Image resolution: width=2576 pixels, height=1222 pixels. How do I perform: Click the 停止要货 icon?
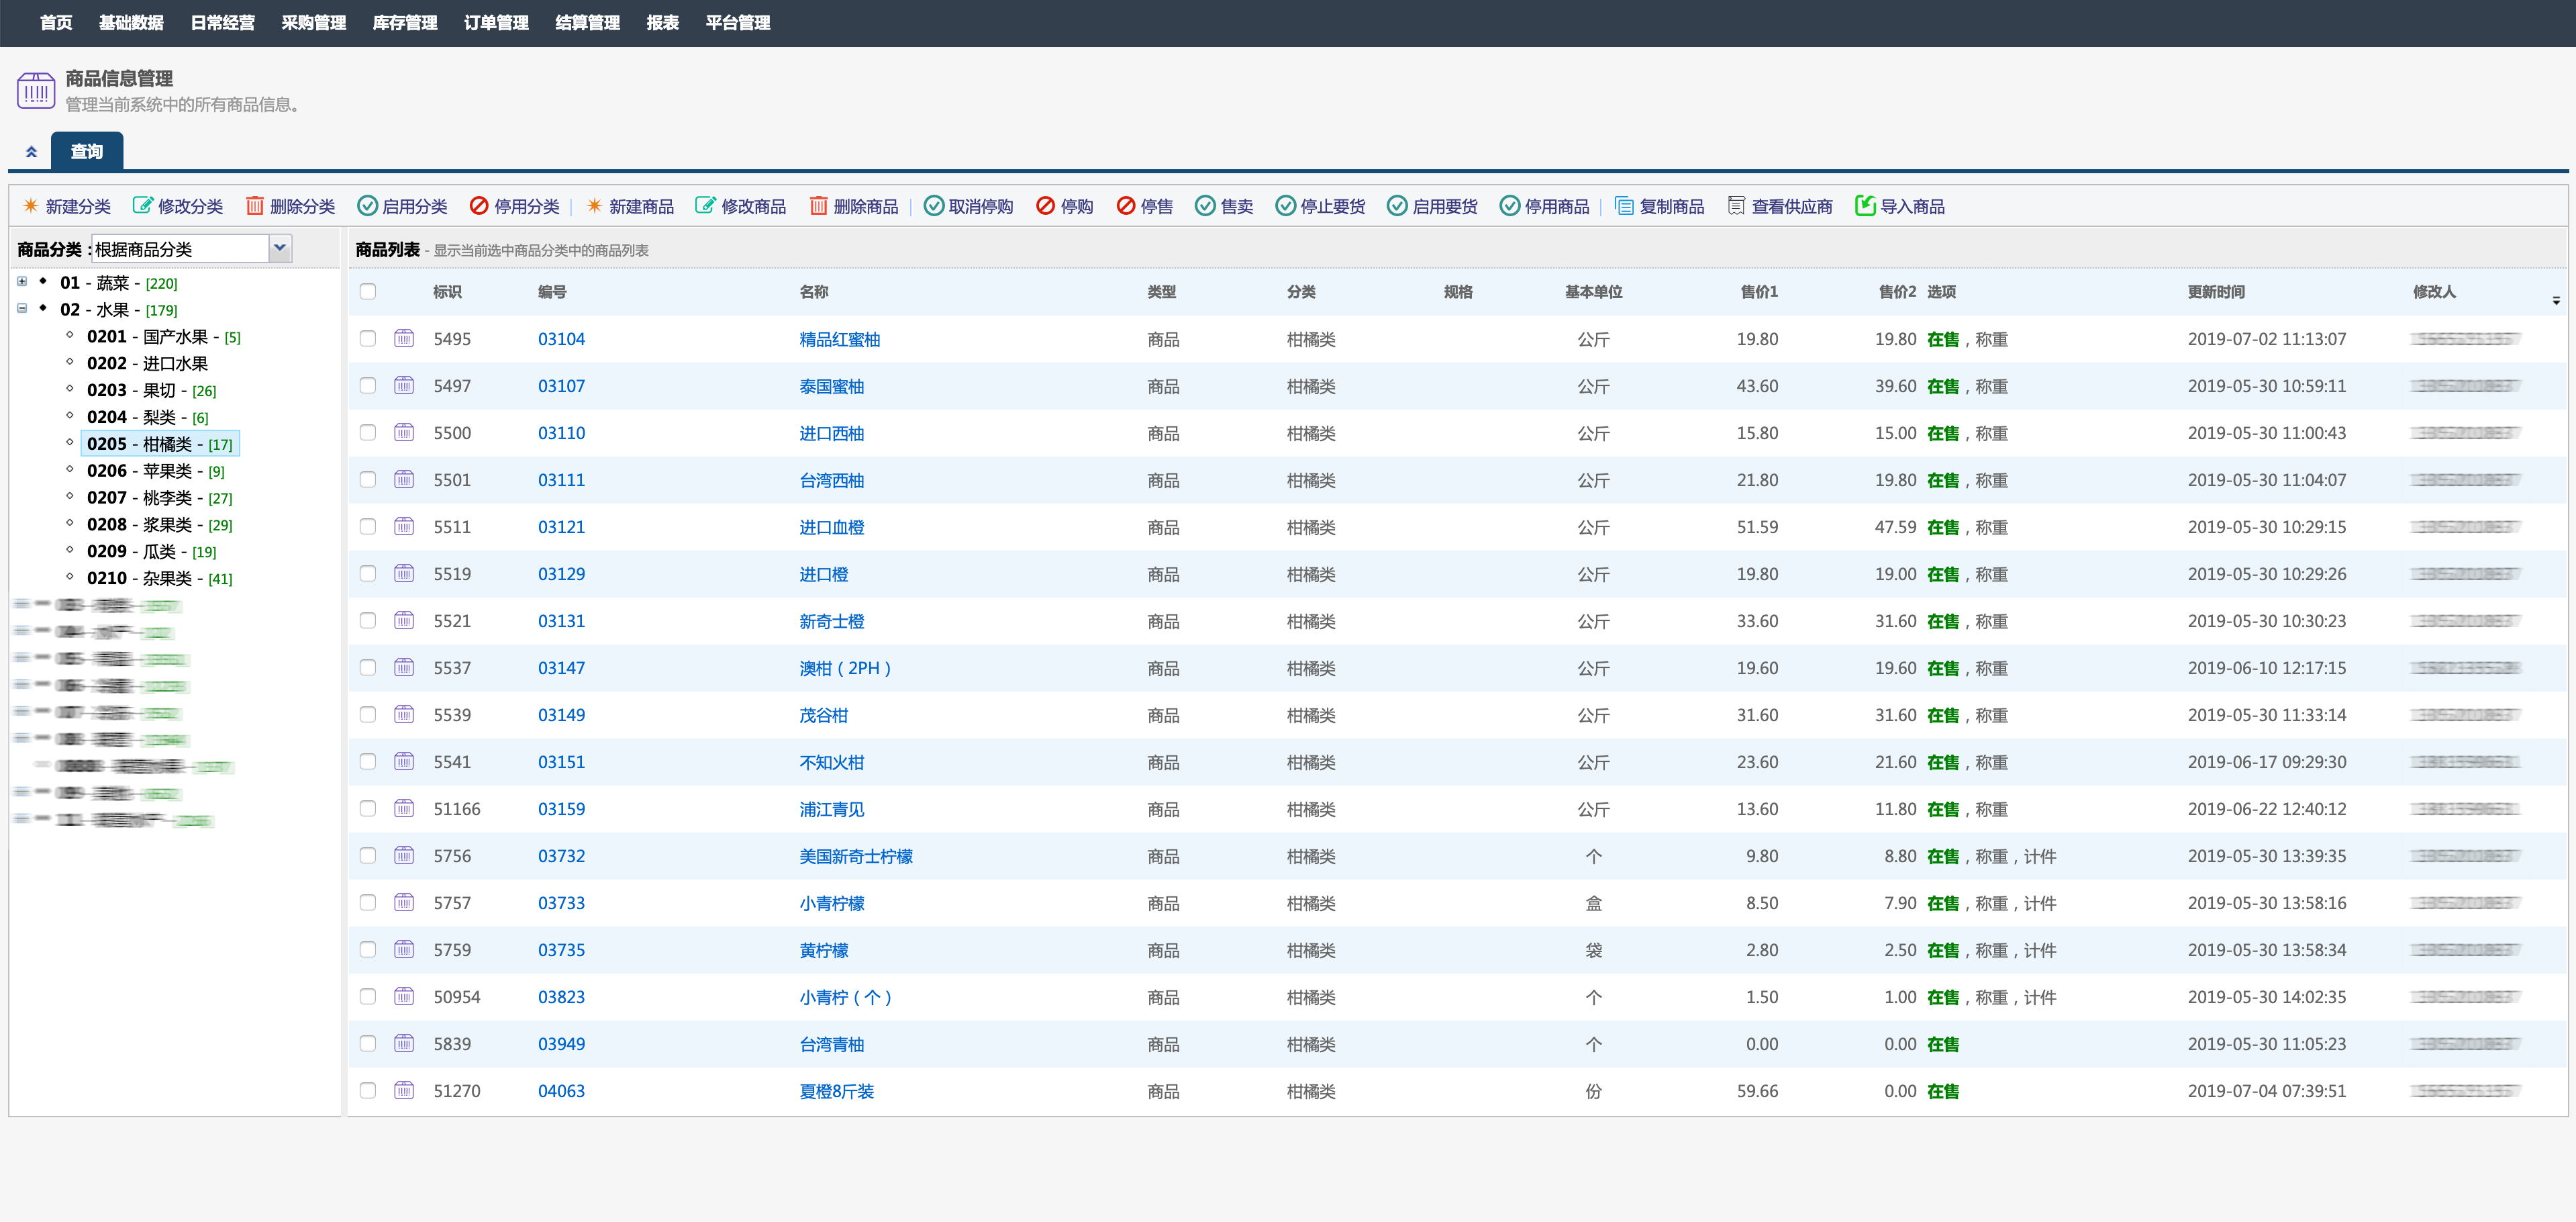[1285, 206]
